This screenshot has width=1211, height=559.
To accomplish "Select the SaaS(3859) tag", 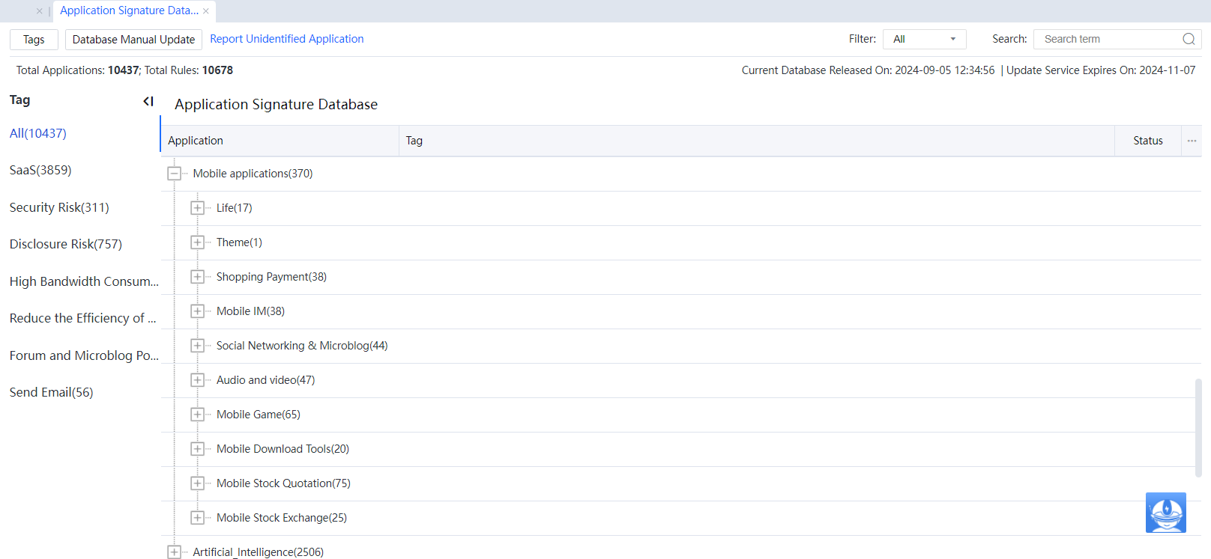I will [40, 171].
